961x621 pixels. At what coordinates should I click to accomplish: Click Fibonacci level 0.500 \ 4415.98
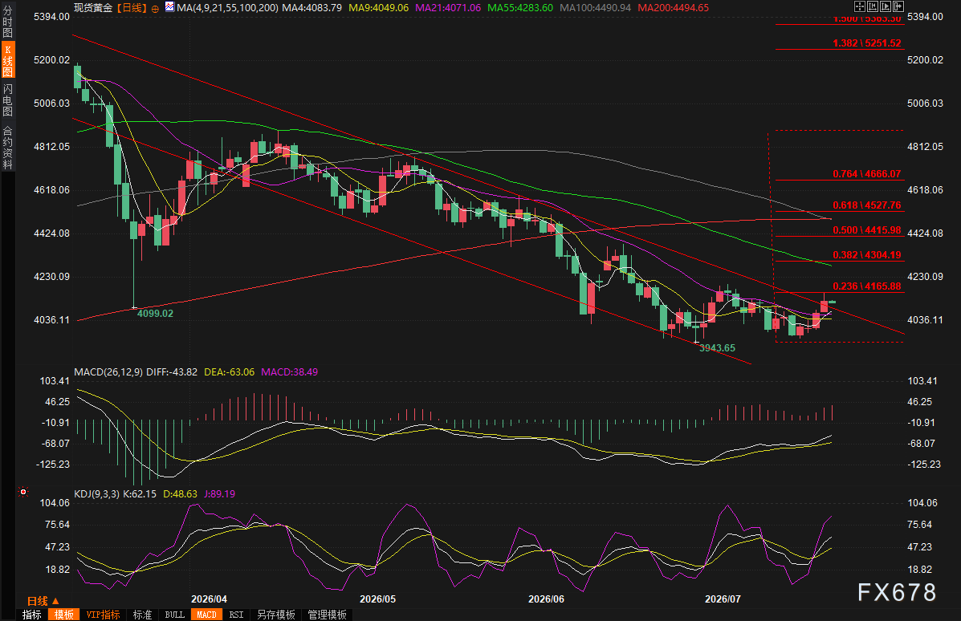pyautogui.click(x=866, y=230)
